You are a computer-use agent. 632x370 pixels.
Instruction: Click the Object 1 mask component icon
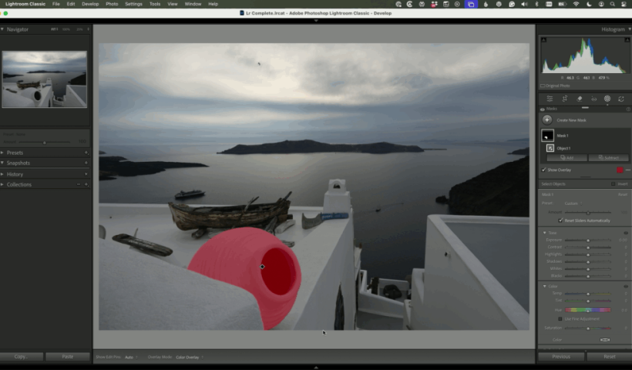click(550, 148)
